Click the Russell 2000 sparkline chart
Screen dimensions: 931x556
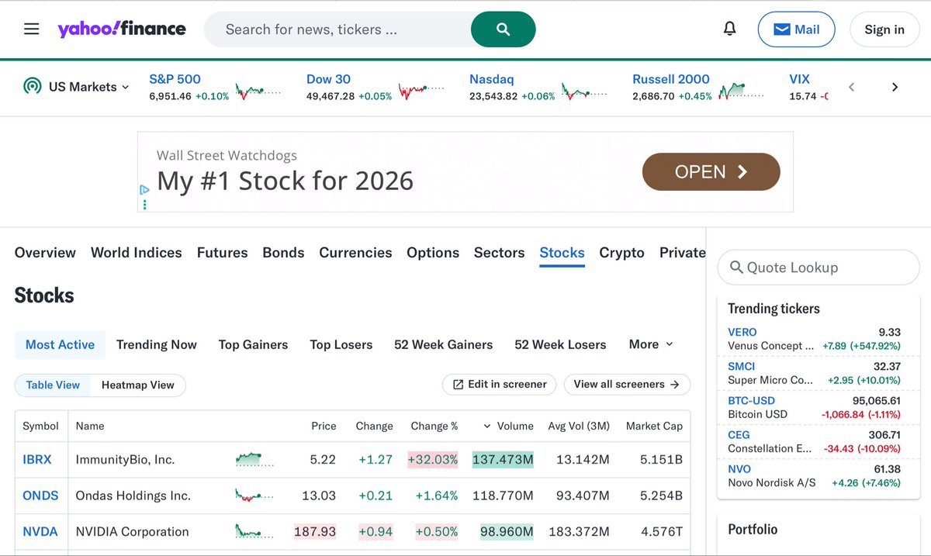(742, 91)
